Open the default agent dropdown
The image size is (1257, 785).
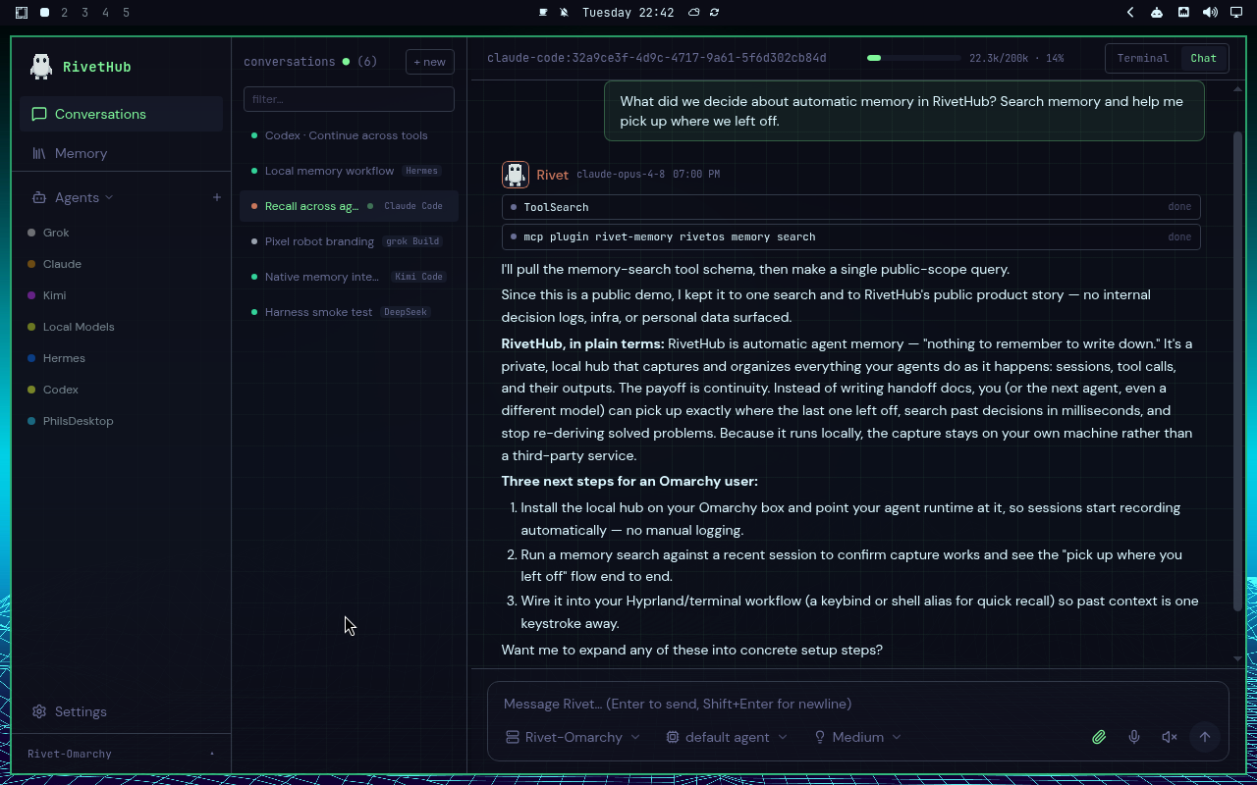point(727,737)
